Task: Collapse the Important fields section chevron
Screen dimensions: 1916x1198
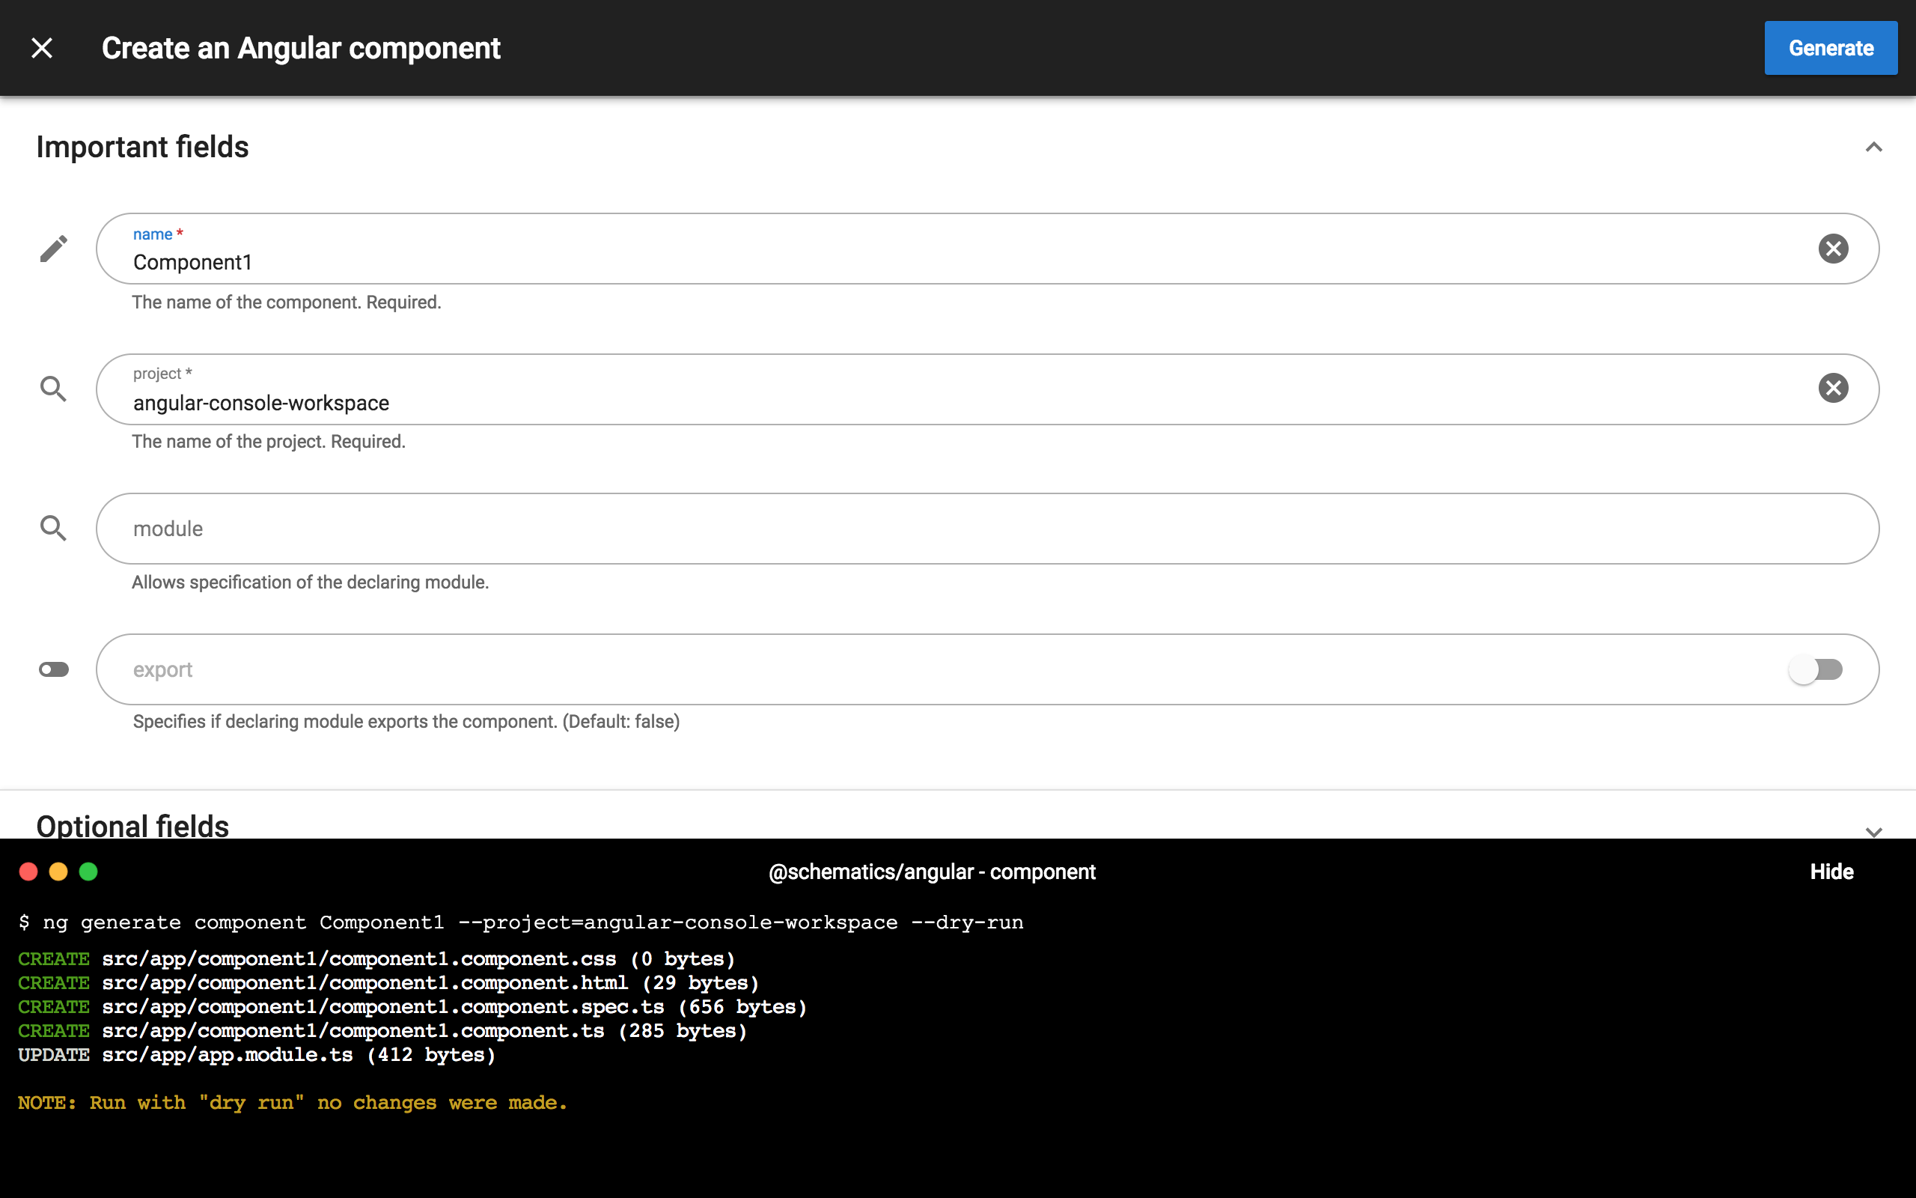Action: pos(1873,148)
